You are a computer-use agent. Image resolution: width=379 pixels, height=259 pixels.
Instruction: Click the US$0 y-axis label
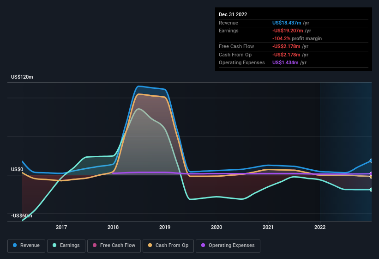coord(17,169)
